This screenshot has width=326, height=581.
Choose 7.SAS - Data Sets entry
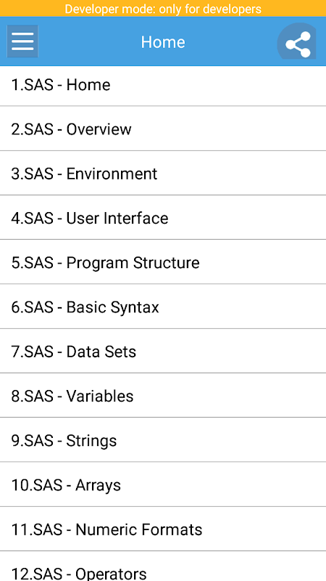pos(163,352)
